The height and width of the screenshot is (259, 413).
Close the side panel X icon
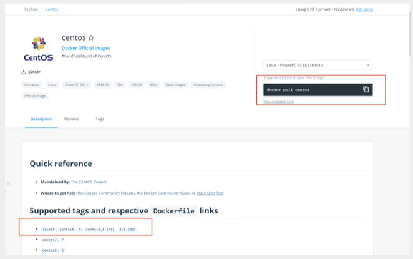pos(9,183)
